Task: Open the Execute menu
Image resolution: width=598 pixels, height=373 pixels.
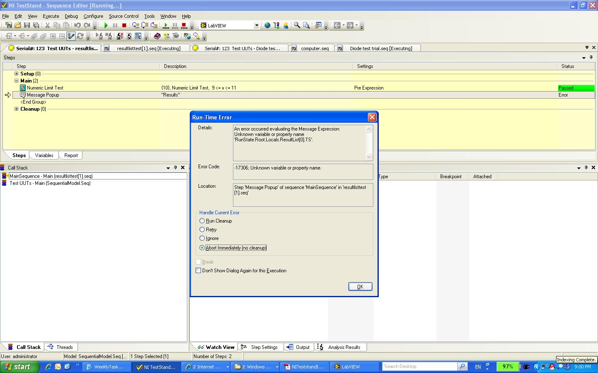Action: tap(51, 16)
